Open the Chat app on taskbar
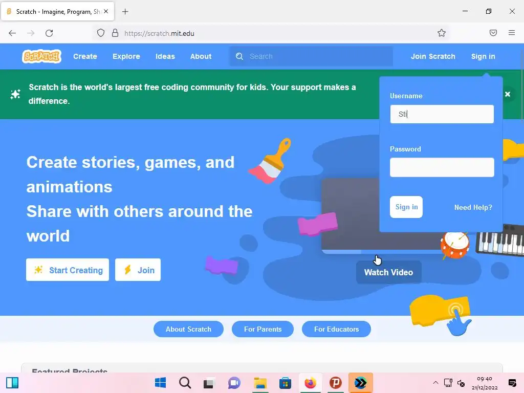This screenshot has width=524, height=393. [234, 383]
